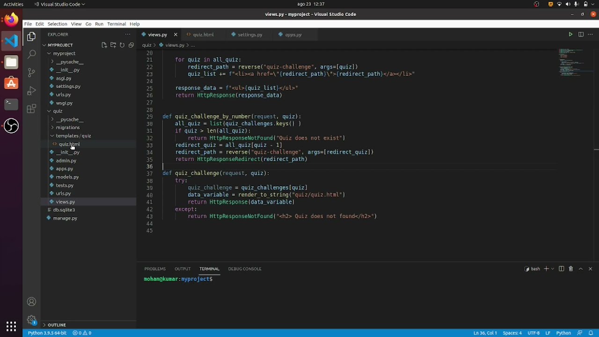Image resolution: width=599 pixels, height=337 pixels.
Task: Select Python 3.9.5 64-bit interpreter
Action: click(47, 333)
